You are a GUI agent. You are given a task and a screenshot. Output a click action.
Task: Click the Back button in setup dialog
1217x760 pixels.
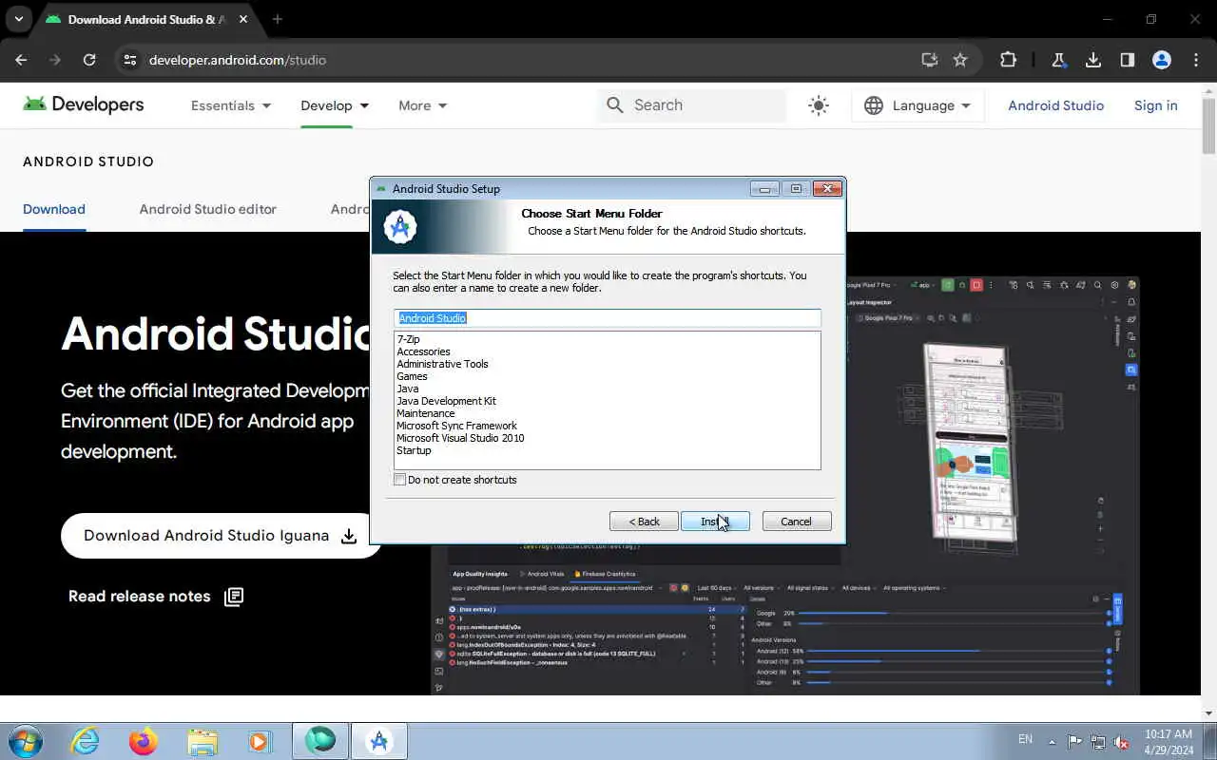(644, 522)
